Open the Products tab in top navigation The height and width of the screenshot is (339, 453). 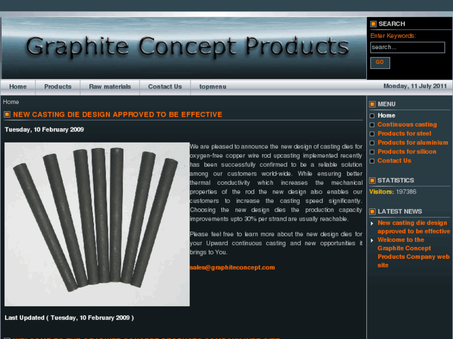[x=58, y=86]
